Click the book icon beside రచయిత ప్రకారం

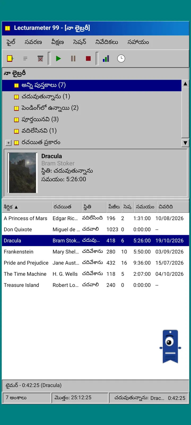[x=16, y=143]
